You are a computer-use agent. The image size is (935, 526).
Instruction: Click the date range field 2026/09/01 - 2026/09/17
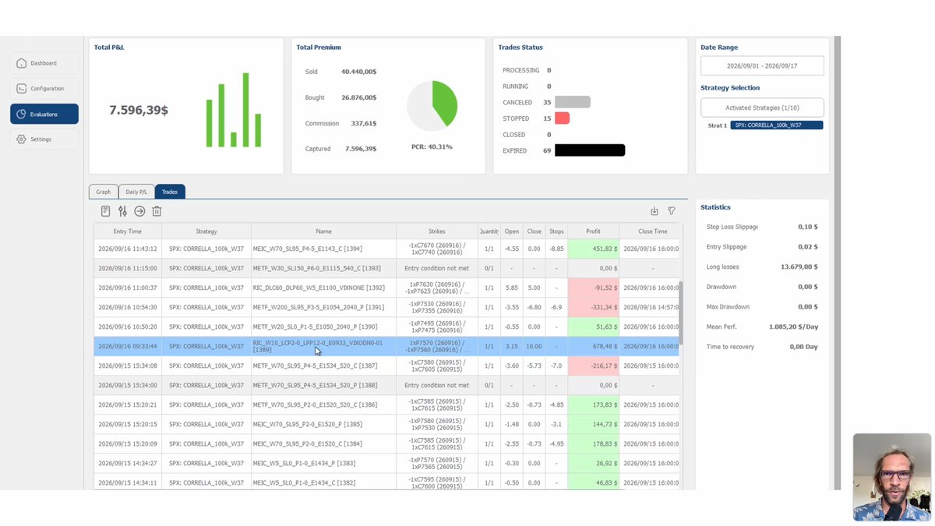tap(762, 65)
